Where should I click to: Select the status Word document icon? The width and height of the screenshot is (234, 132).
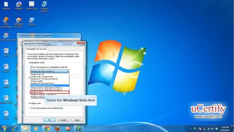(6, 115)
